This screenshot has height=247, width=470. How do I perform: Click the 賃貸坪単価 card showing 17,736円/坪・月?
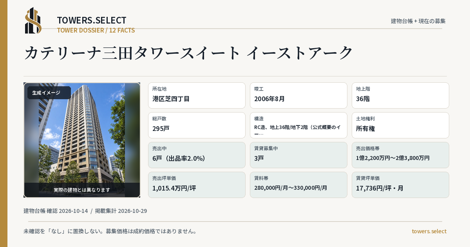(x=400, y=185)
